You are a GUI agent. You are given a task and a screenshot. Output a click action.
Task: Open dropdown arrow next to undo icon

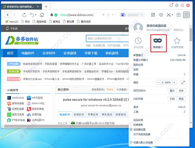coord(36,15)
